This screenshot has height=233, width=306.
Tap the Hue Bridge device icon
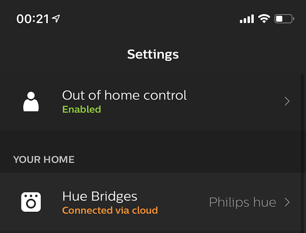(x=31, y=202)
